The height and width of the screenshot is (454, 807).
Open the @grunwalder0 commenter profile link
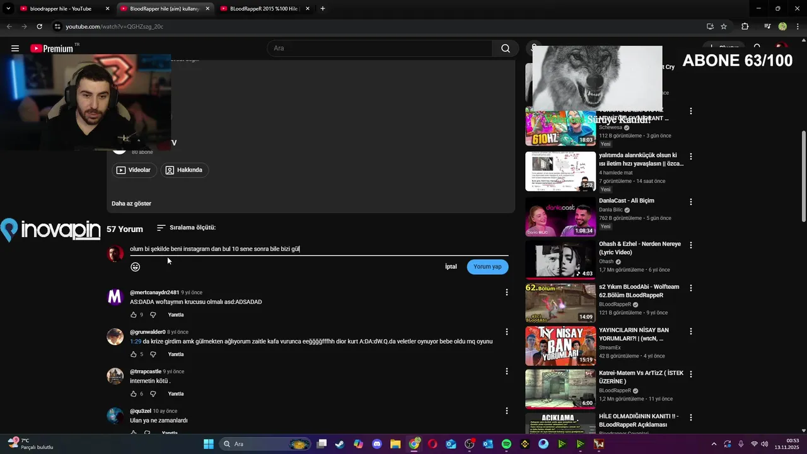[148, 332]
